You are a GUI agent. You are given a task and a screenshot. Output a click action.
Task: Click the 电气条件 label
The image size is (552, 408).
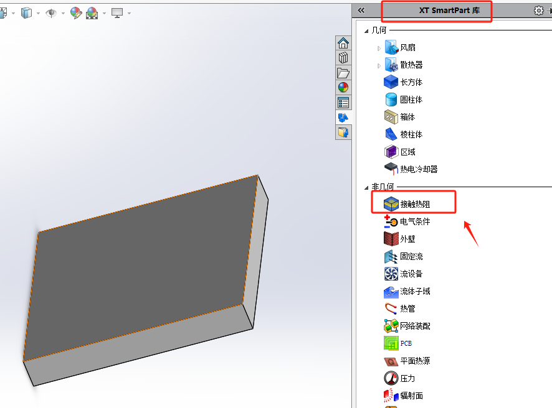pyautogui.click(x=415, y=222)
